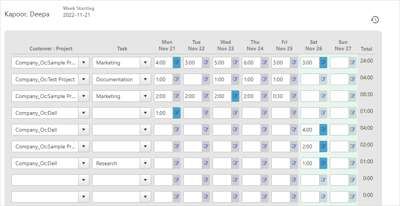The width and height of the screenshot is (400, 206).
Task: Select Monday 1:00 field in Documentation row
Action: click(x=163, y=79)
